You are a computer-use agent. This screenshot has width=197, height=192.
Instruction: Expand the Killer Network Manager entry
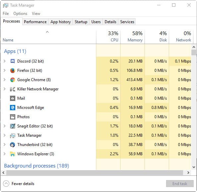tap(5, 89)
